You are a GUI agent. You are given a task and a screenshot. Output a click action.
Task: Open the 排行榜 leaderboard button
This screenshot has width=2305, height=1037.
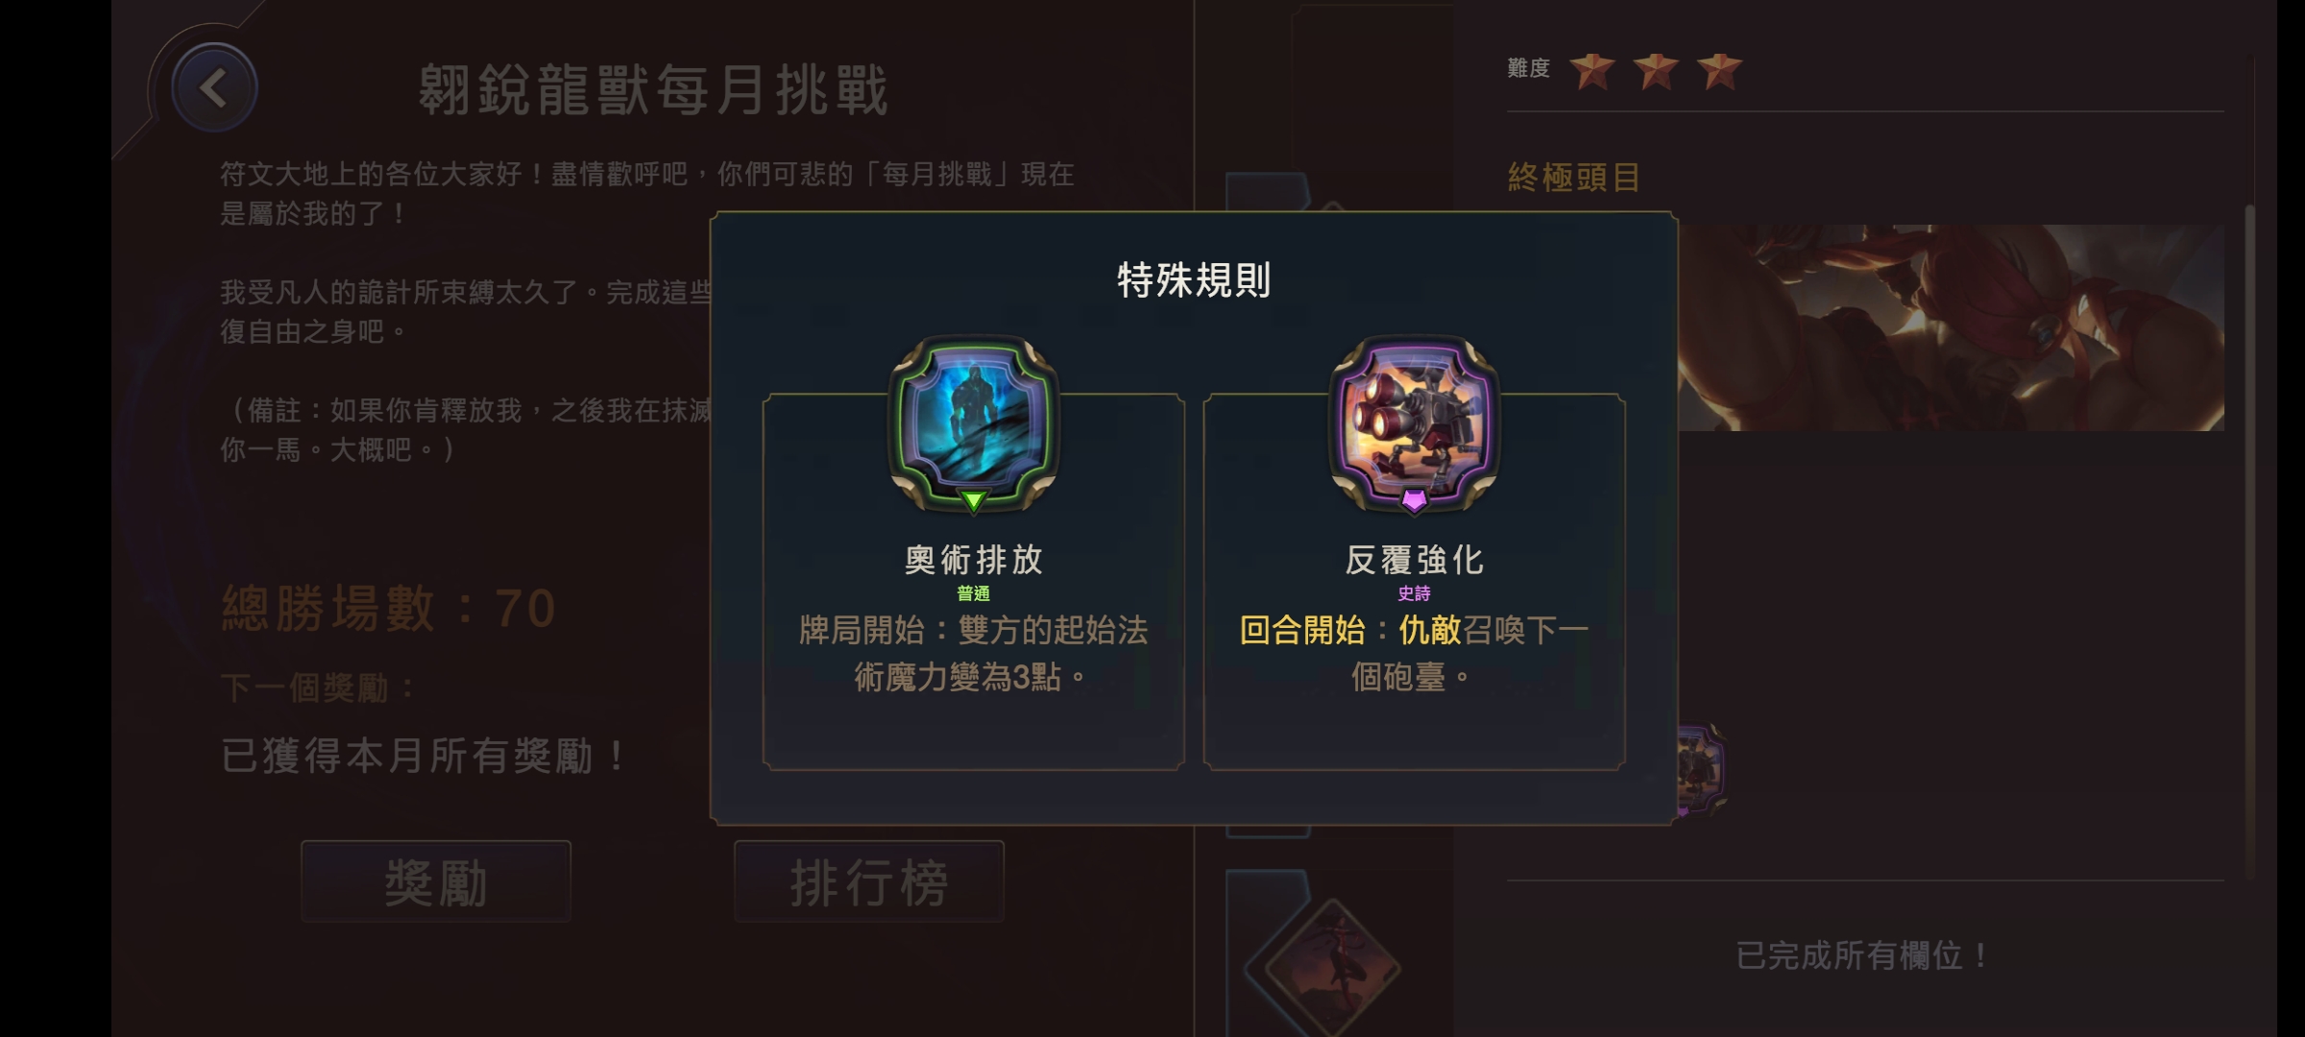tap(869, 881)
